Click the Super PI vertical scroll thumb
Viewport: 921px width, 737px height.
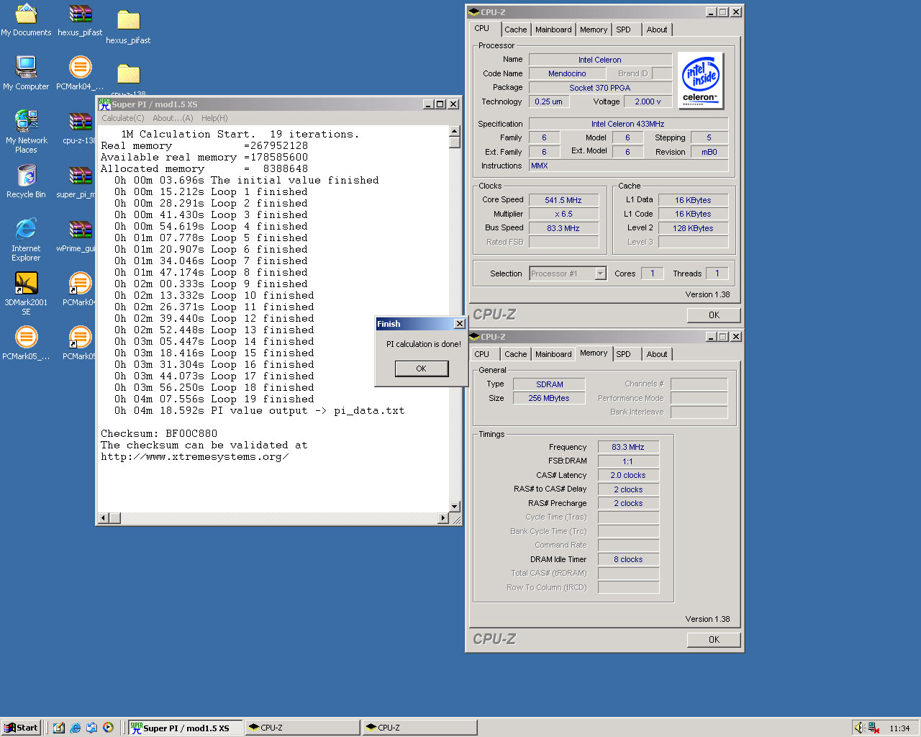tap(454, 142)
